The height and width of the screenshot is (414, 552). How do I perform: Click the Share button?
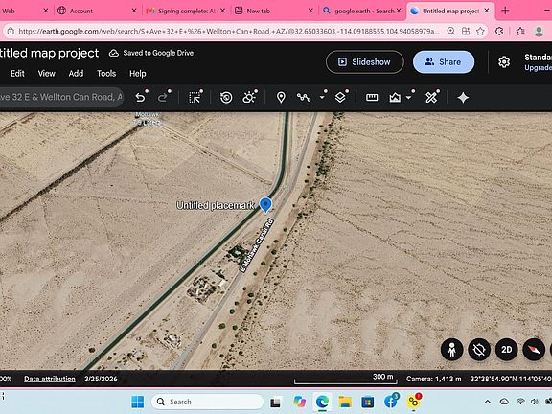click(444, 62)
